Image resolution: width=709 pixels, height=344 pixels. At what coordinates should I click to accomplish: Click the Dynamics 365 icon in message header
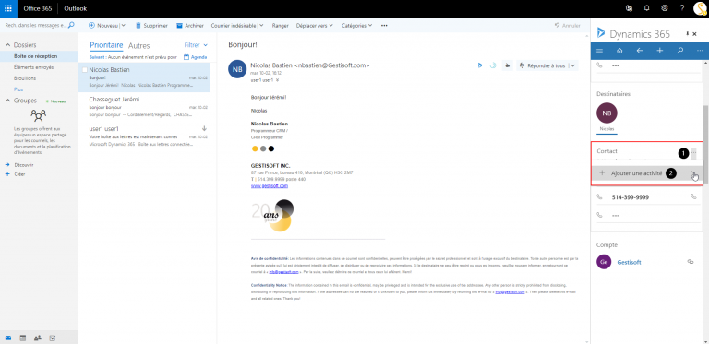pyautogui.click(x=480, y=65)
